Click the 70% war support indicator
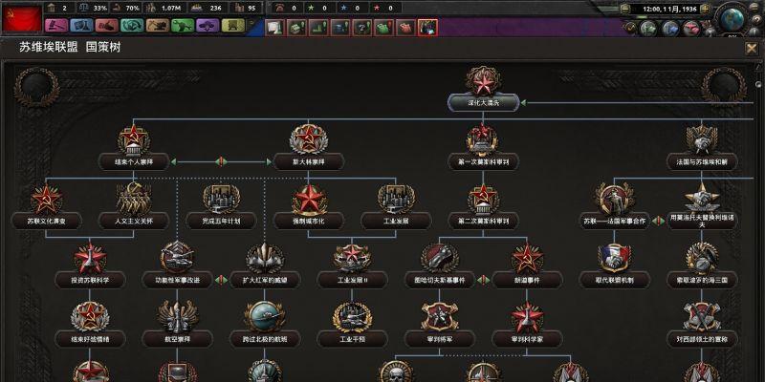The height and width of the screenshot is (382, 765). (x=126, y=8)
